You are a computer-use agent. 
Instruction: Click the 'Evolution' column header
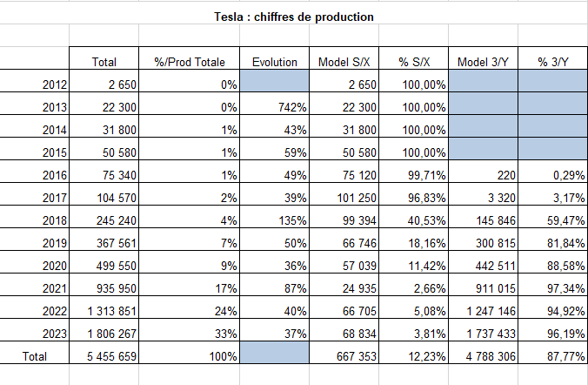pyautogui.click(x=275, y=58)
